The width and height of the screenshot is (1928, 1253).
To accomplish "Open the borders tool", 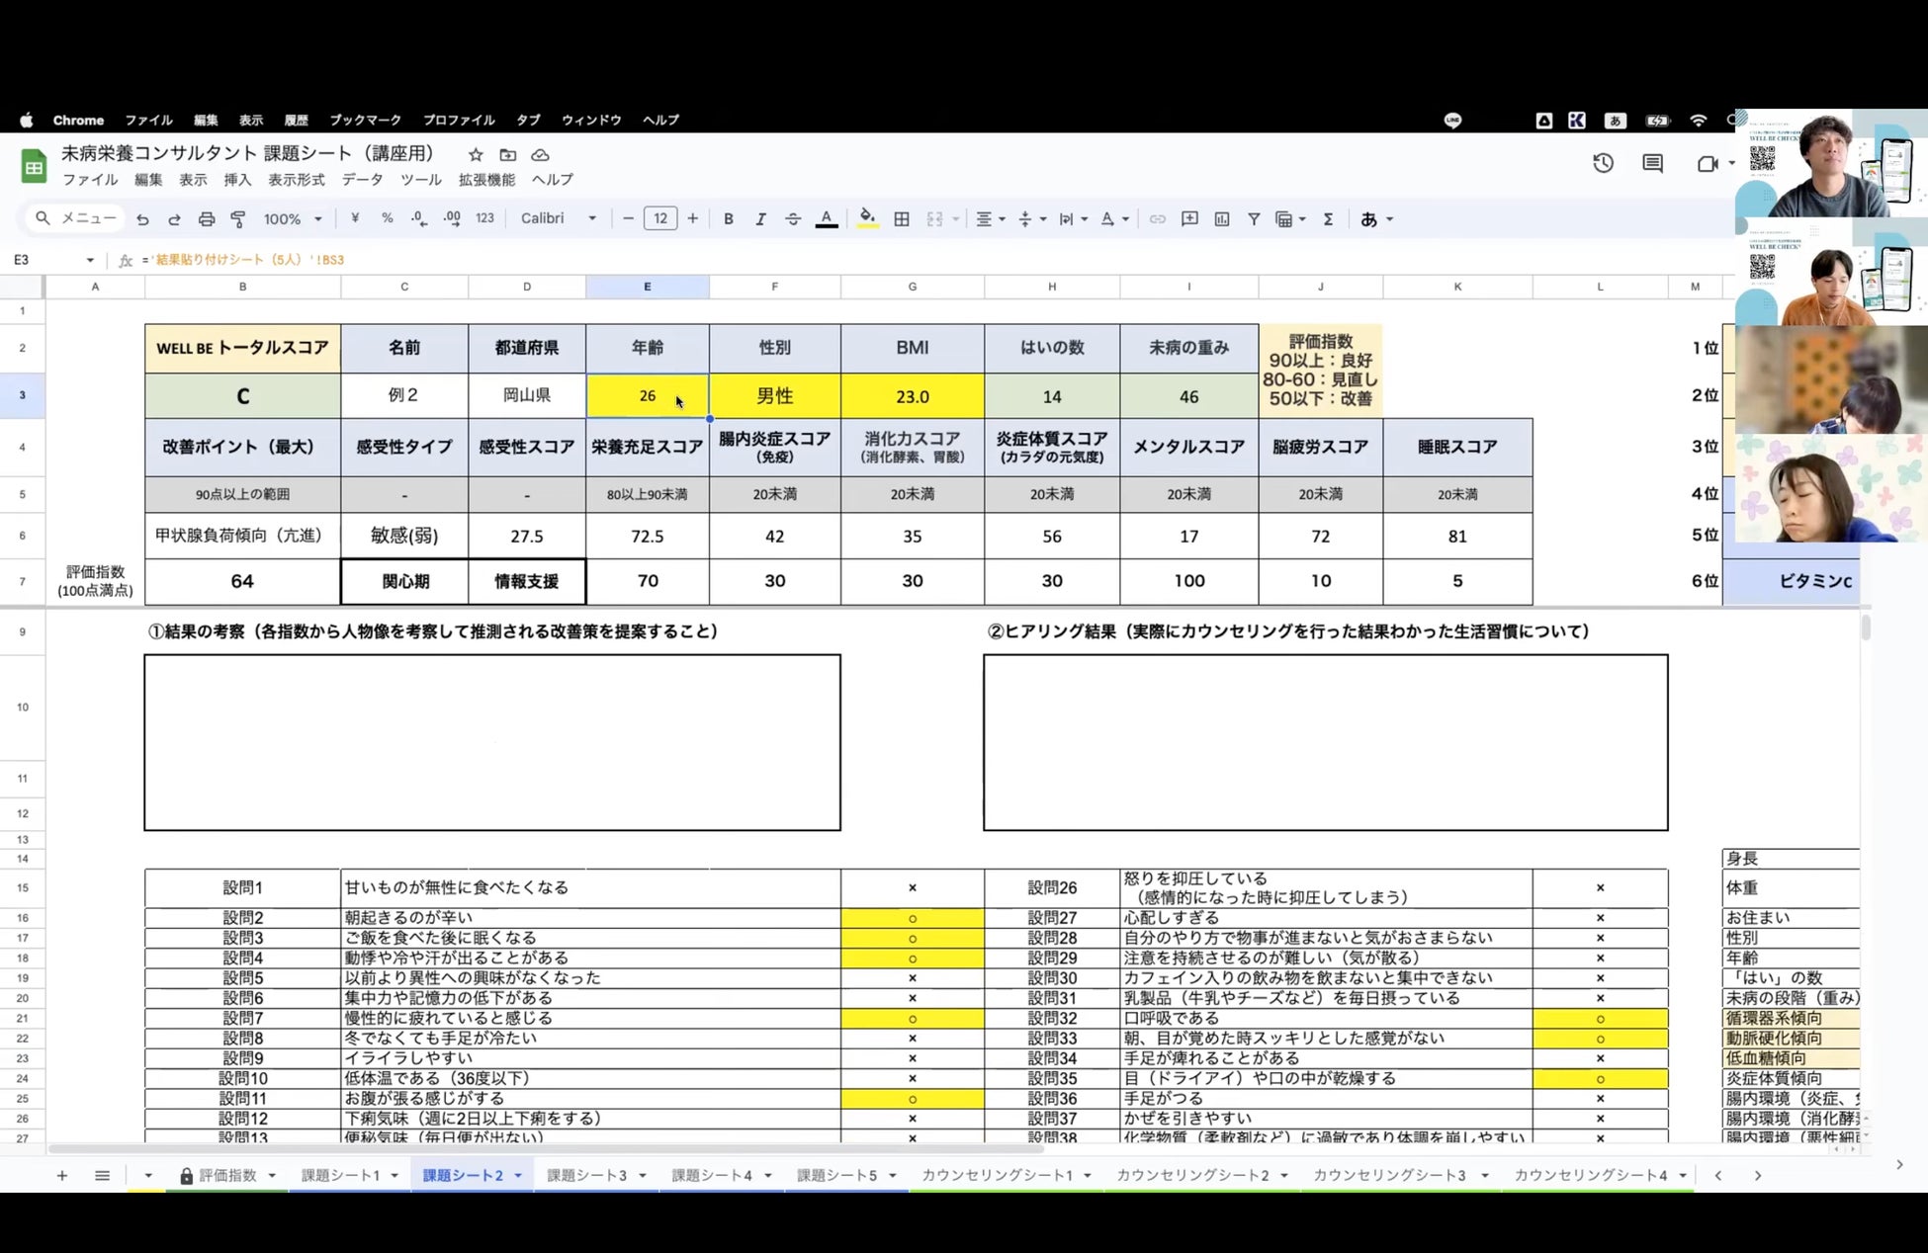I will pos(902,219).
